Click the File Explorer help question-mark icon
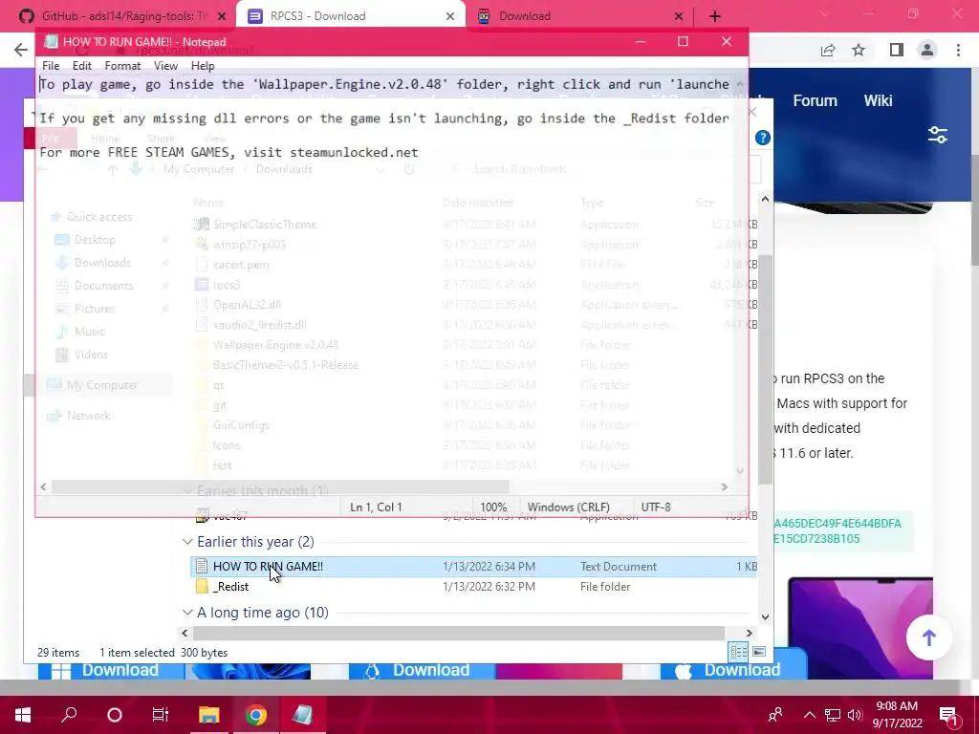The image size is (979, 734). pyautogui.click(x=762, y=138)
